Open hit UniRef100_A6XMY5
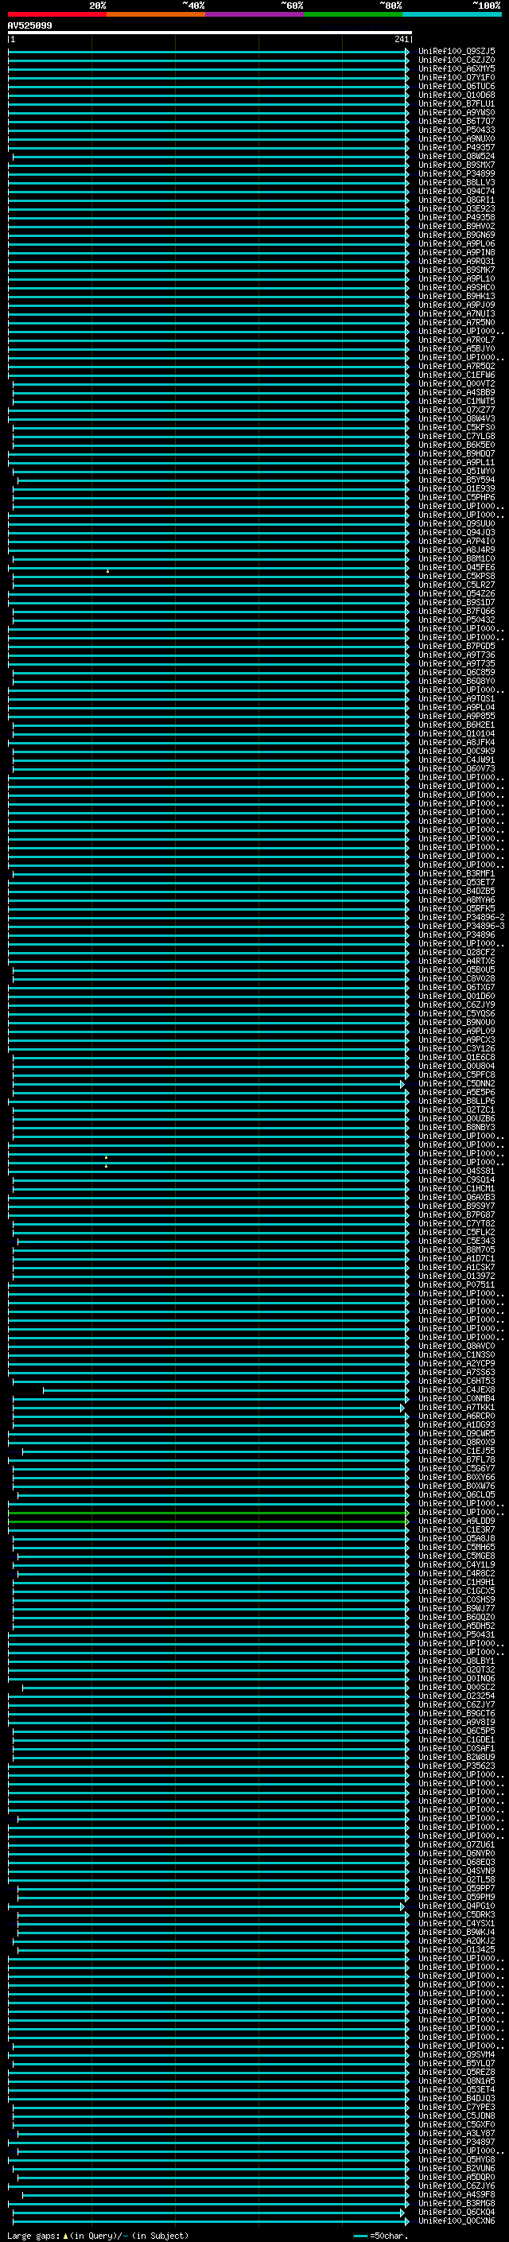The height and width of the screenshot is (2242, 509). [x=457, y=68]
